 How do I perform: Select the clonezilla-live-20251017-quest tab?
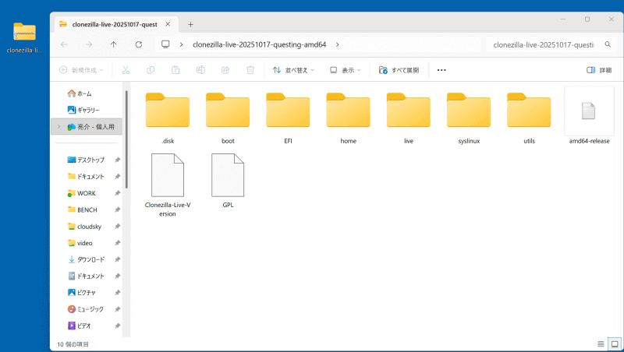point(116,24)
